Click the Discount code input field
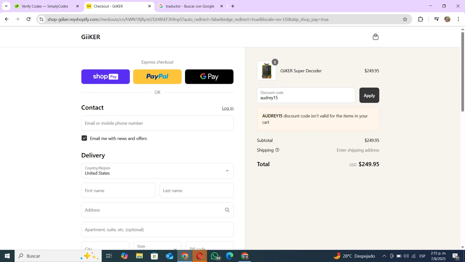This screenshot has height=262, width=465. point(306,95)
